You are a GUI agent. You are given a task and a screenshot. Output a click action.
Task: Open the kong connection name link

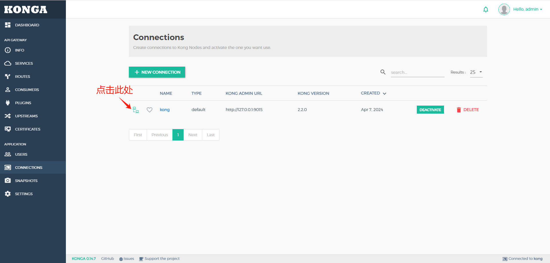[x=165, y=110]
